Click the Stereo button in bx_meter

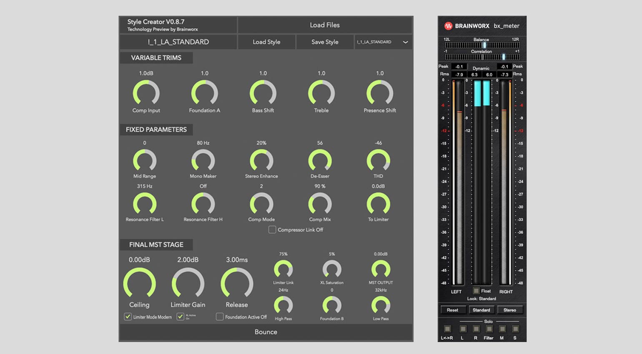[x=509, y=310]
